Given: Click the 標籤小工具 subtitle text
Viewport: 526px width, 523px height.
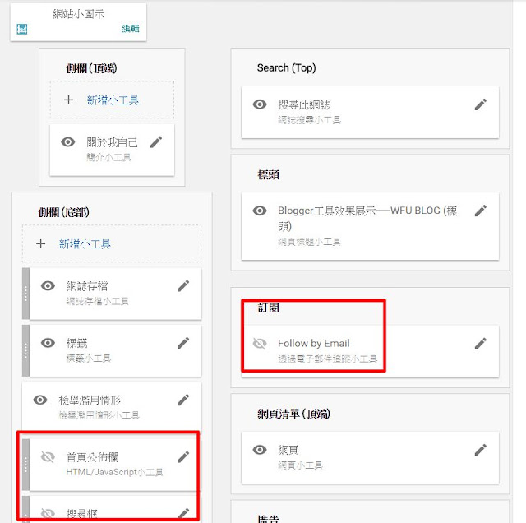Looking at the screenshot, I should point(89,359).
